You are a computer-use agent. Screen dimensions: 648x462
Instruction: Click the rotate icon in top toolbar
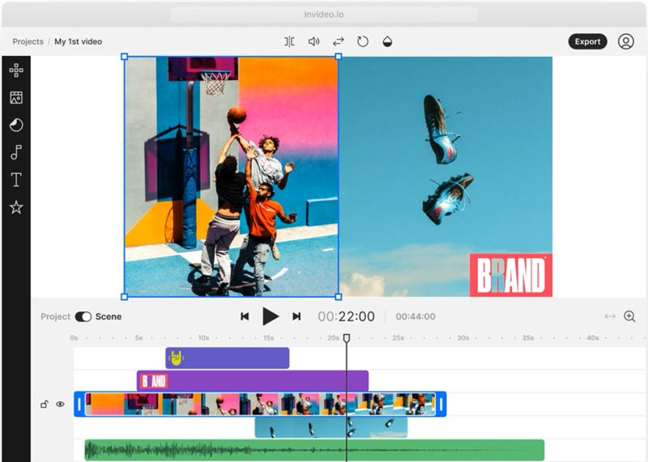(x=363, y=41)
